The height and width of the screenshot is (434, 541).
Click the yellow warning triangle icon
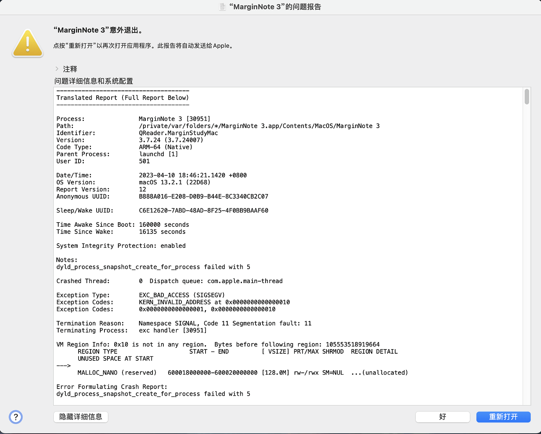pyautogui.click(x=28, y=44)
